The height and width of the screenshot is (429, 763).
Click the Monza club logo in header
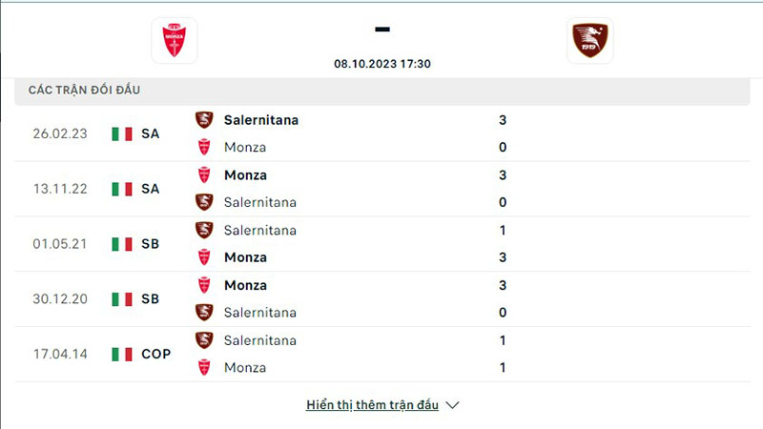[x=175, y=40]
